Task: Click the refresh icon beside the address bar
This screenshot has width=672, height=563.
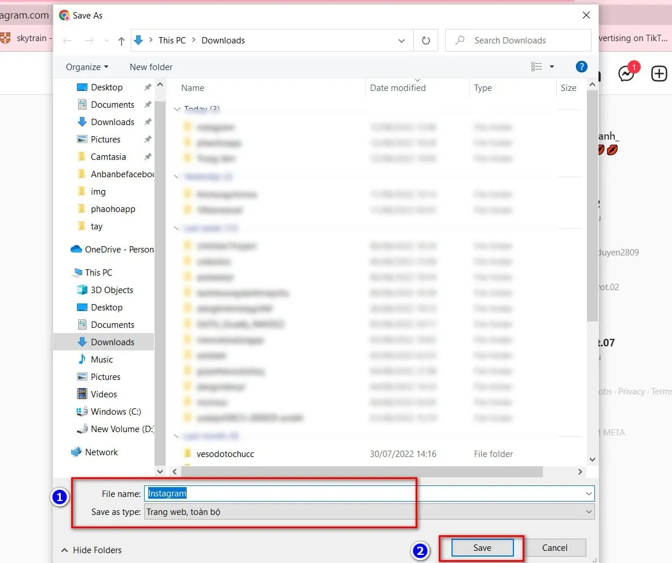Action: click(x=425, y=40)
